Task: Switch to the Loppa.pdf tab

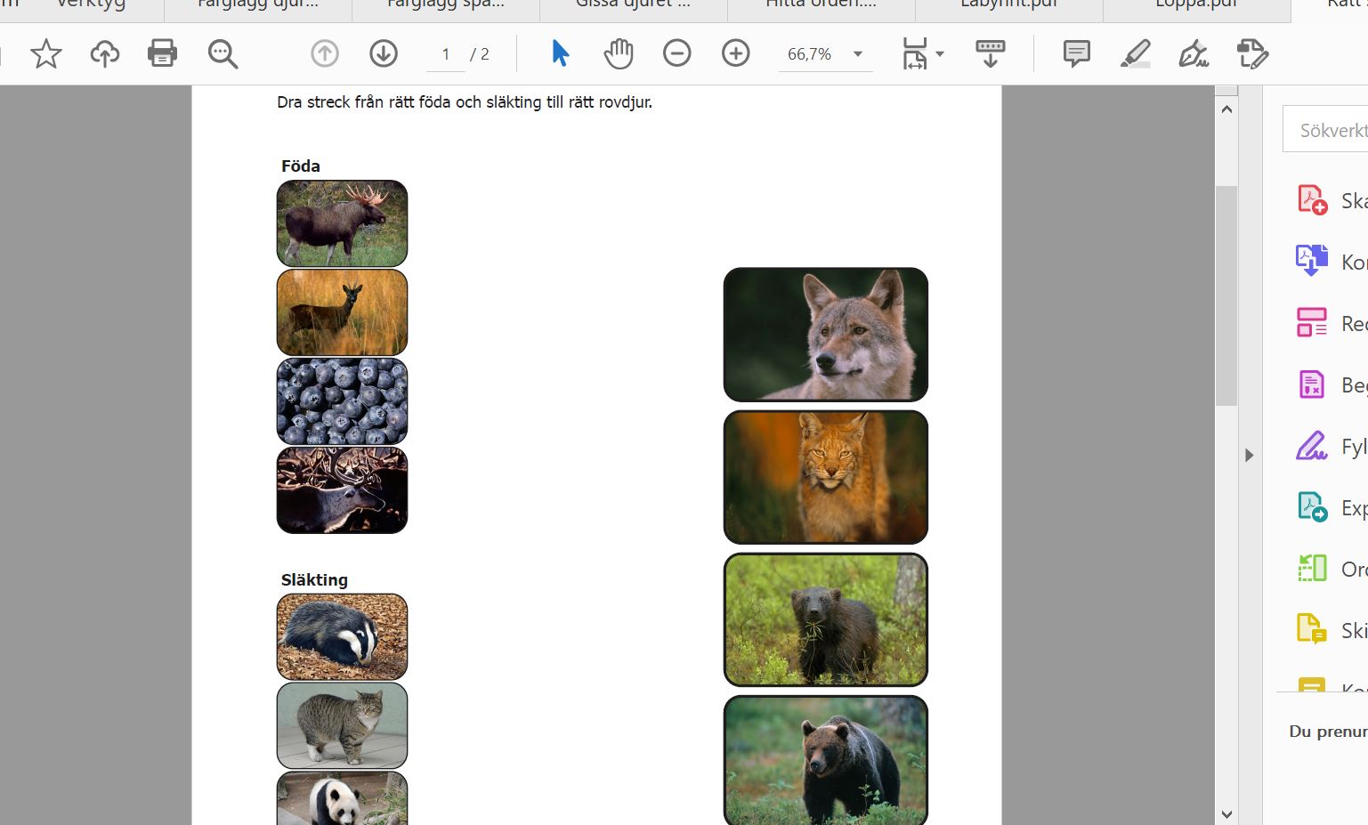Action: point(1196,5)
